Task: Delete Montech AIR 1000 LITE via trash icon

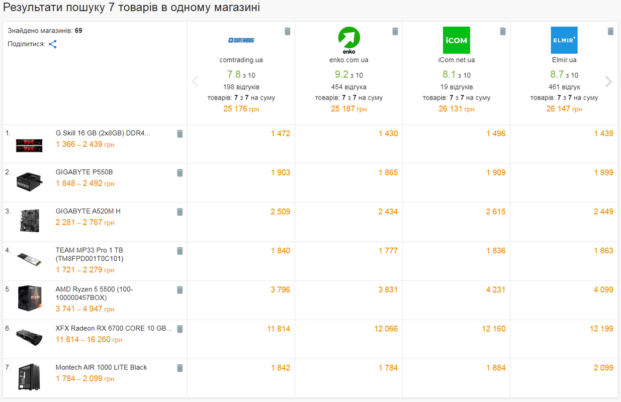Action: pos(180,368)
